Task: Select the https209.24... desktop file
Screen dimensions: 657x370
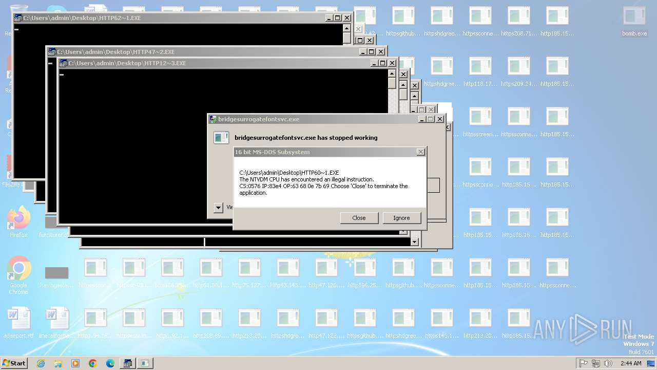Action: (519, 72)
